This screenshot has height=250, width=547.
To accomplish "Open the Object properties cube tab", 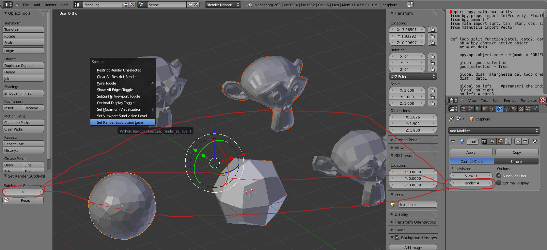I will pos(485,109).
